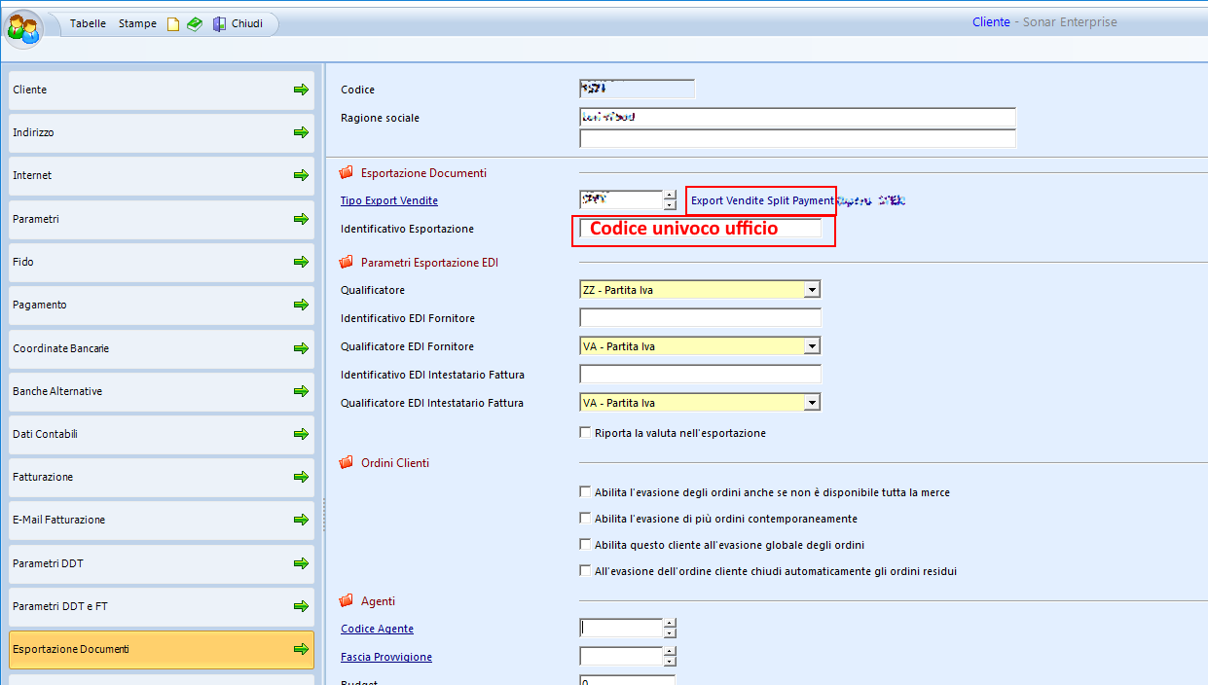Open the green help book icon
This screenshot has height=685, width=1208.
195,24
